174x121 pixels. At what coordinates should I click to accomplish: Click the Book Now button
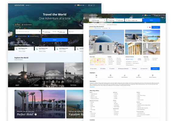(x=155, y=69)
